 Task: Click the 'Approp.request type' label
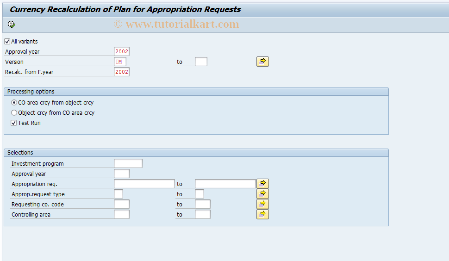coord(38,194)
